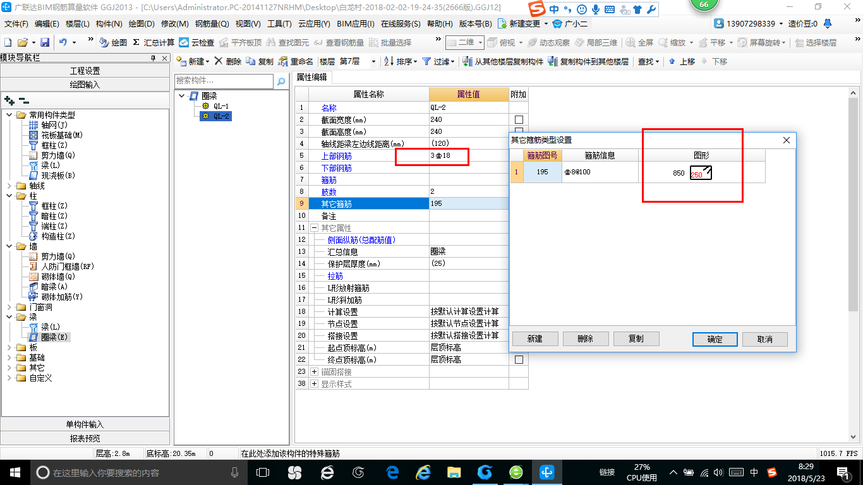Open the 报表预览 section

(x=85, y=438)
